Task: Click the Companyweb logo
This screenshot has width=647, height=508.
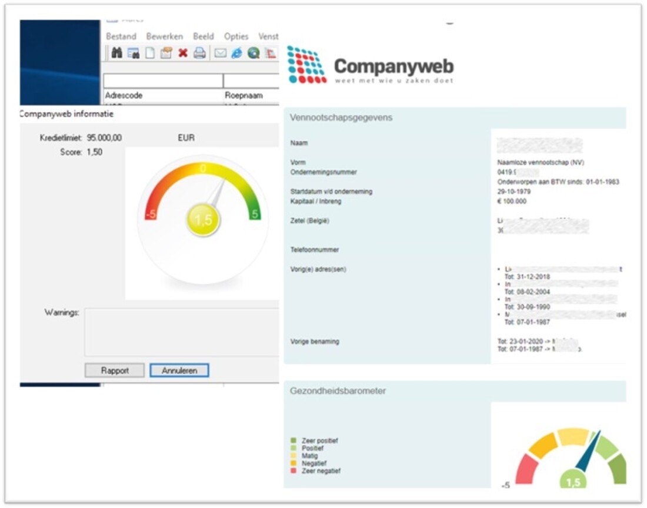Action: click(x=370, y=66)
